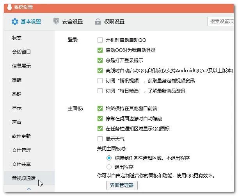Screen dimensions: 238x196
Task: Click the 登录: section label
Action: [73, 40]
